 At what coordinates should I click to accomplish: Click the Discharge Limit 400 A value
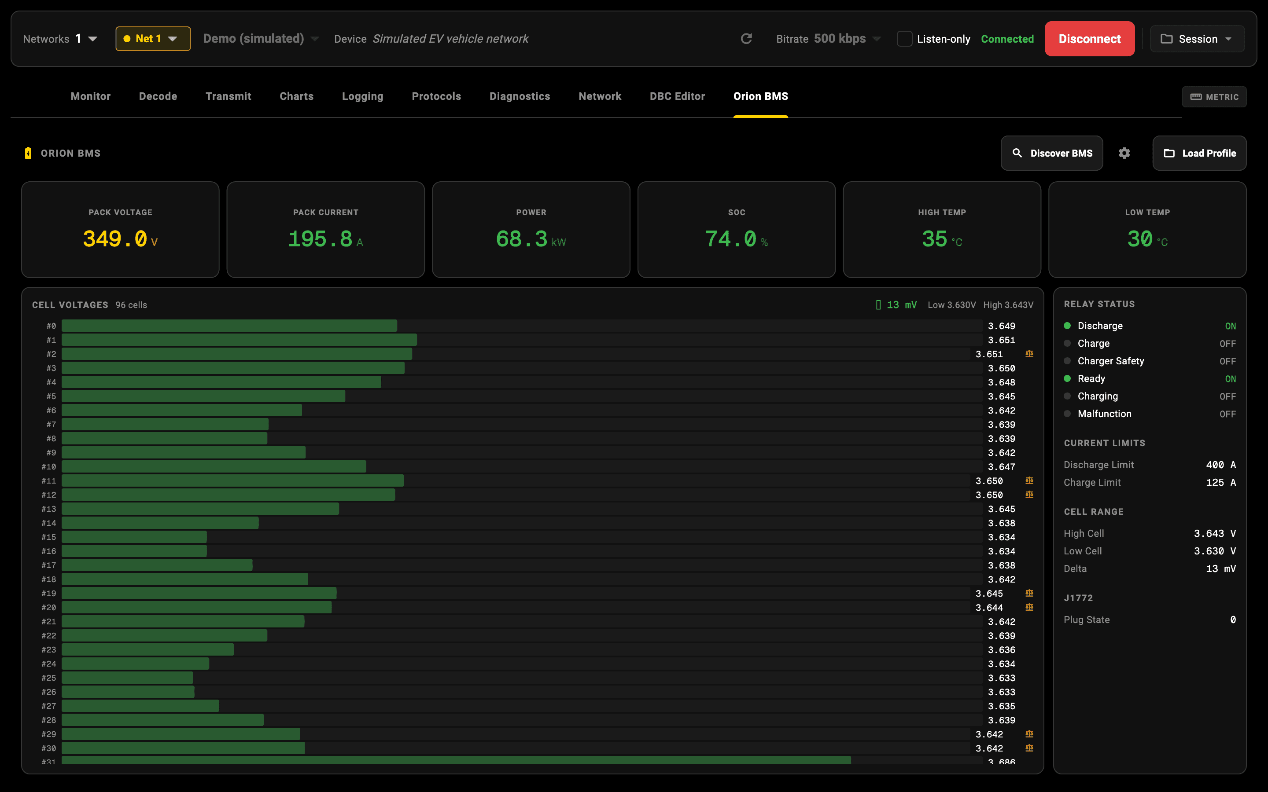coord(1221,465)
